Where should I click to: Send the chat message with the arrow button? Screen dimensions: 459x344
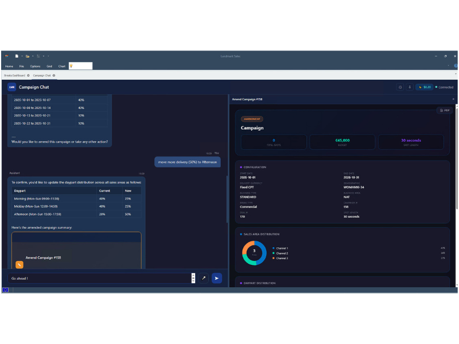click(217, 278)
